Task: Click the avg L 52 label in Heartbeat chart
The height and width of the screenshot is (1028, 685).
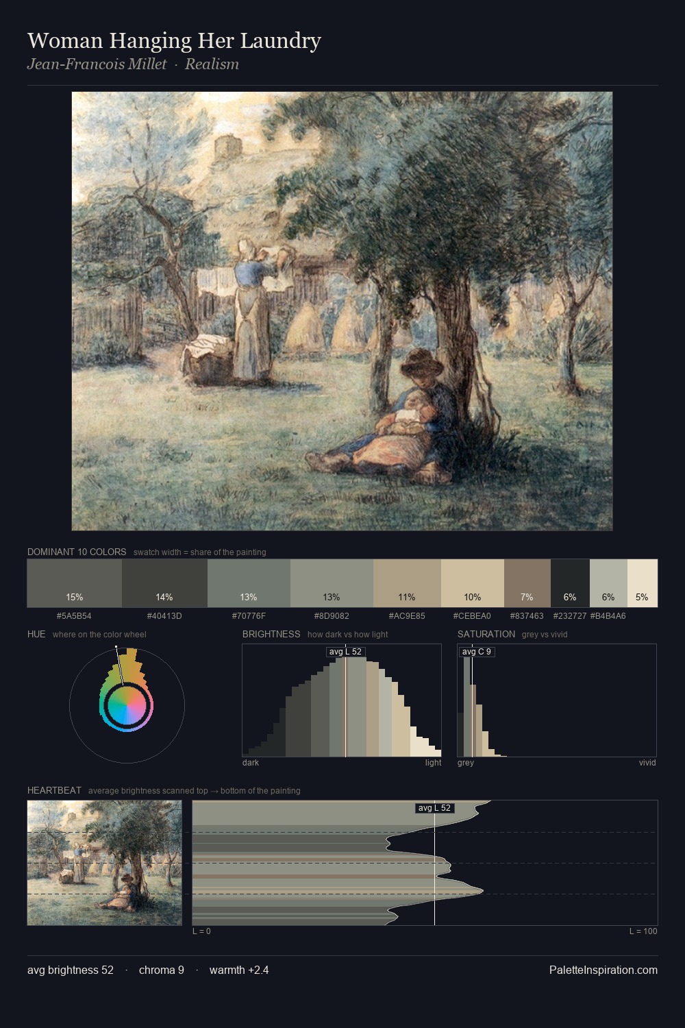Action: tap(434, 808)
